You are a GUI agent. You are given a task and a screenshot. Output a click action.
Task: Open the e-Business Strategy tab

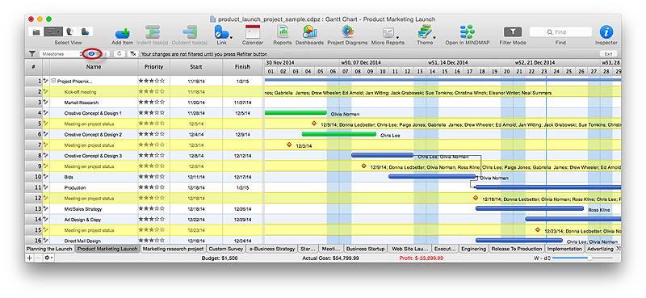point(272,249)
